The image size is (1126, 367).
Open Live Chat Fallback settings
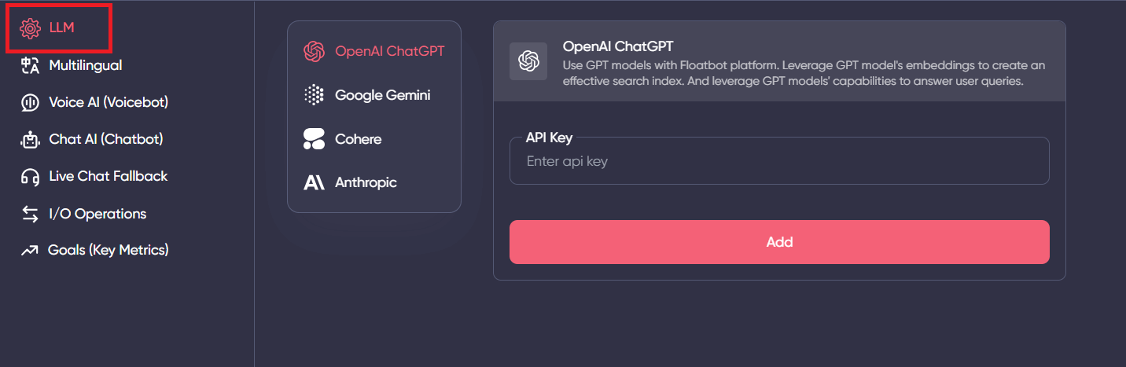coord(108,177)
